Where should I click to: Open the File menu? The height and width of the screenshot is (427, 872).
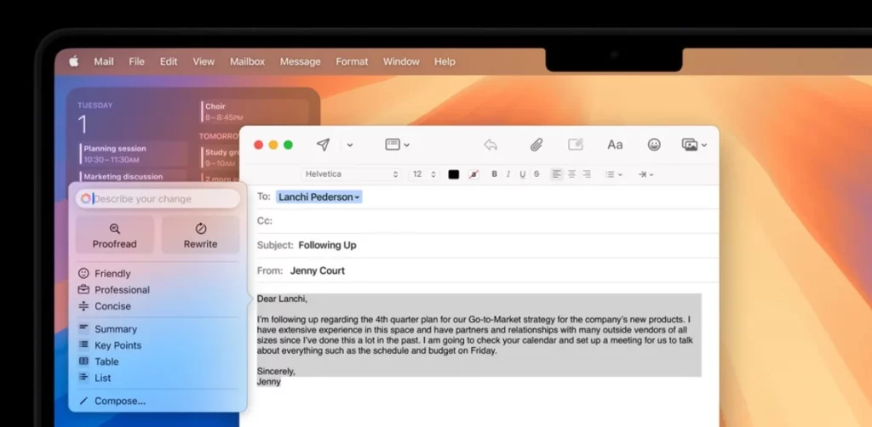click(x=137, y=61)
